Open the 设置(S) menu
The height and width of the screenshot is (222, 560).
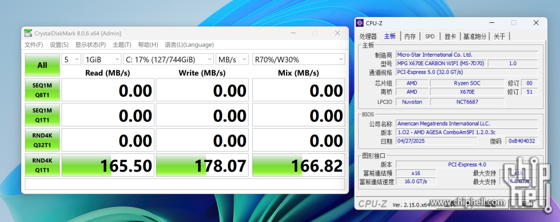(59, 45)
